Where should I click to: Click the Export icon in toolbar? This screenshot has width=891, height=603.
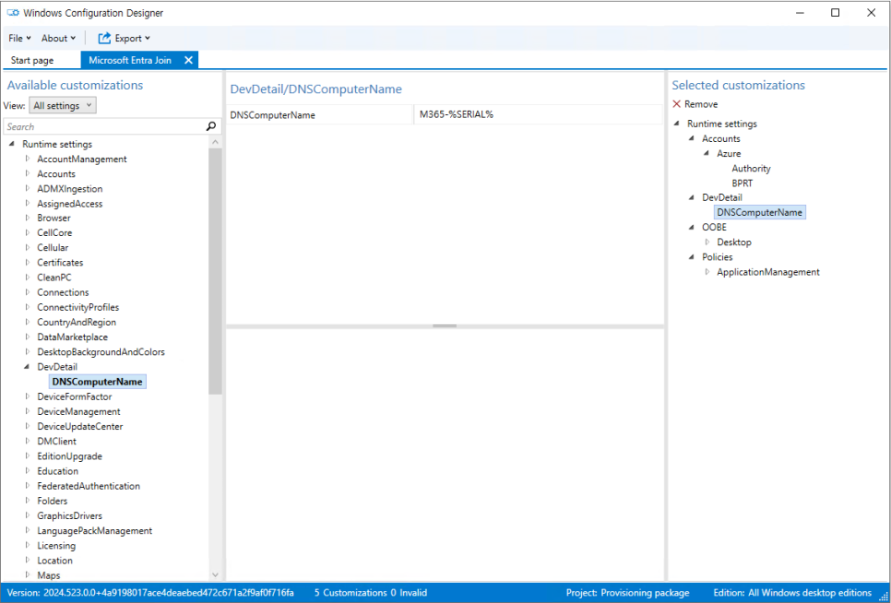point(104,38)
